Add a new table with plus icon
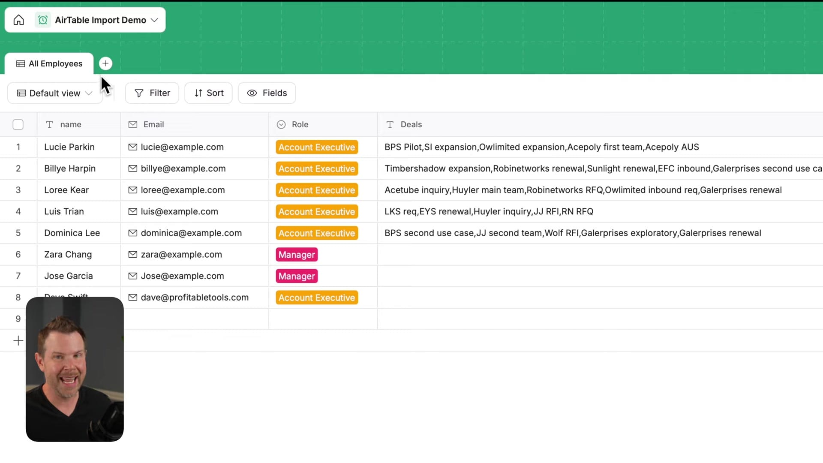This screenshot has width=823, height=463. (x=105, y=63)
